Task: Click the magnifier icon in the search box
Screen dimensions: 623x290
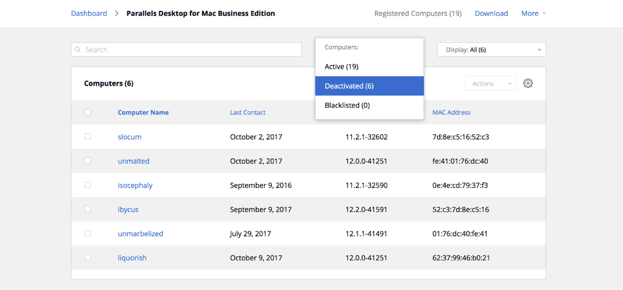Action: [78, 50]
